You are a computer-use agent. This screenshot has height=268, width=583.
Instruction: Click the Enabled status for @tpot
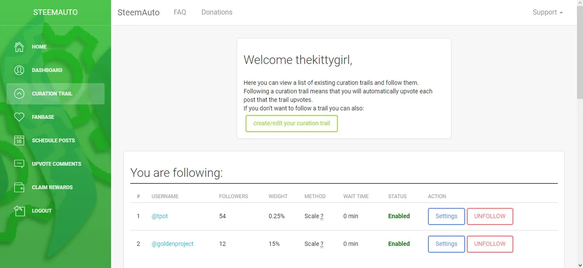point(399,216)
